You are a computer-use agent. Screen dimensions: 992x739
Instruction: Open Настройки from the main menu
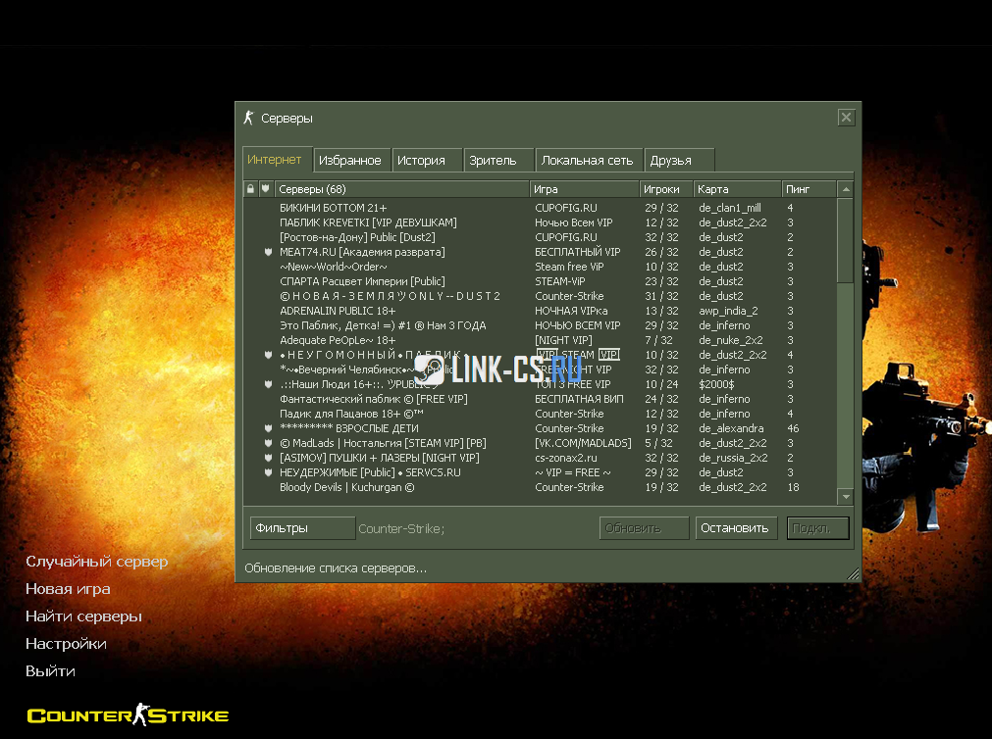66,644
